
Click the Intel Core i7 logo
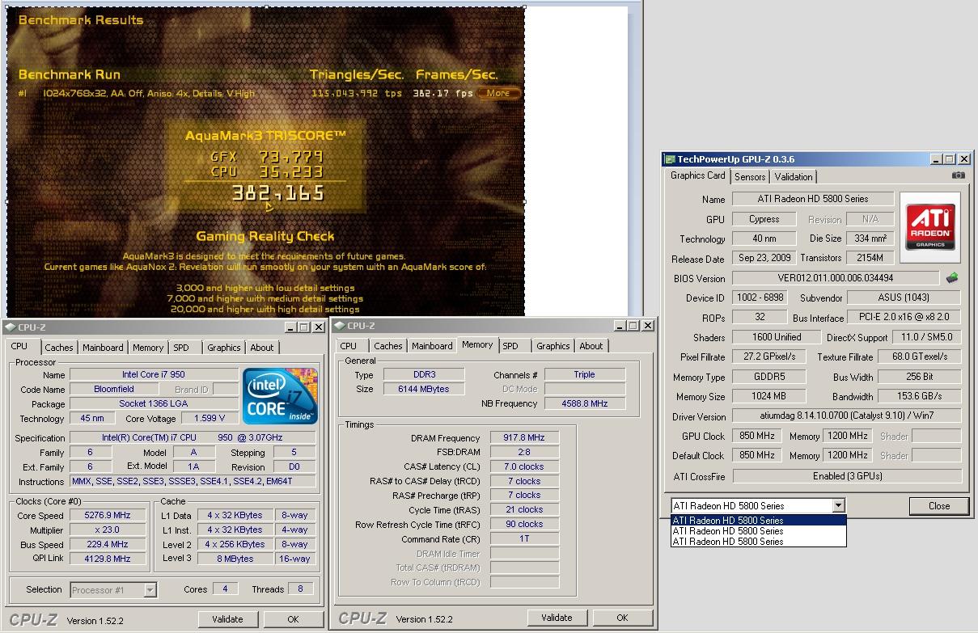[x=281, y=396]
